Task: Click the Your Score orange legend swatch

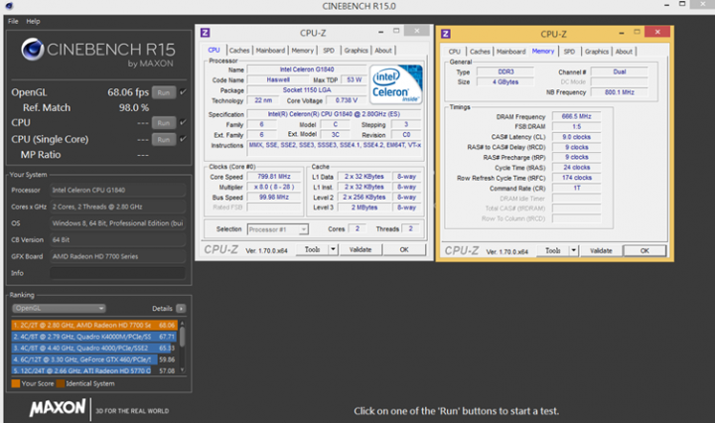Action: (x=16, y=383)
